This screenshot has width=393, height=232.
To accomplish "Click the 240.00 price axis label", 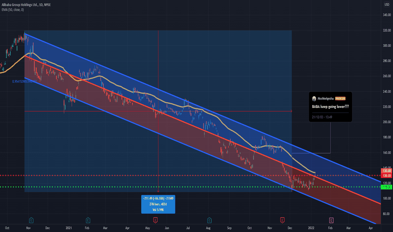I will click(387, 92).
